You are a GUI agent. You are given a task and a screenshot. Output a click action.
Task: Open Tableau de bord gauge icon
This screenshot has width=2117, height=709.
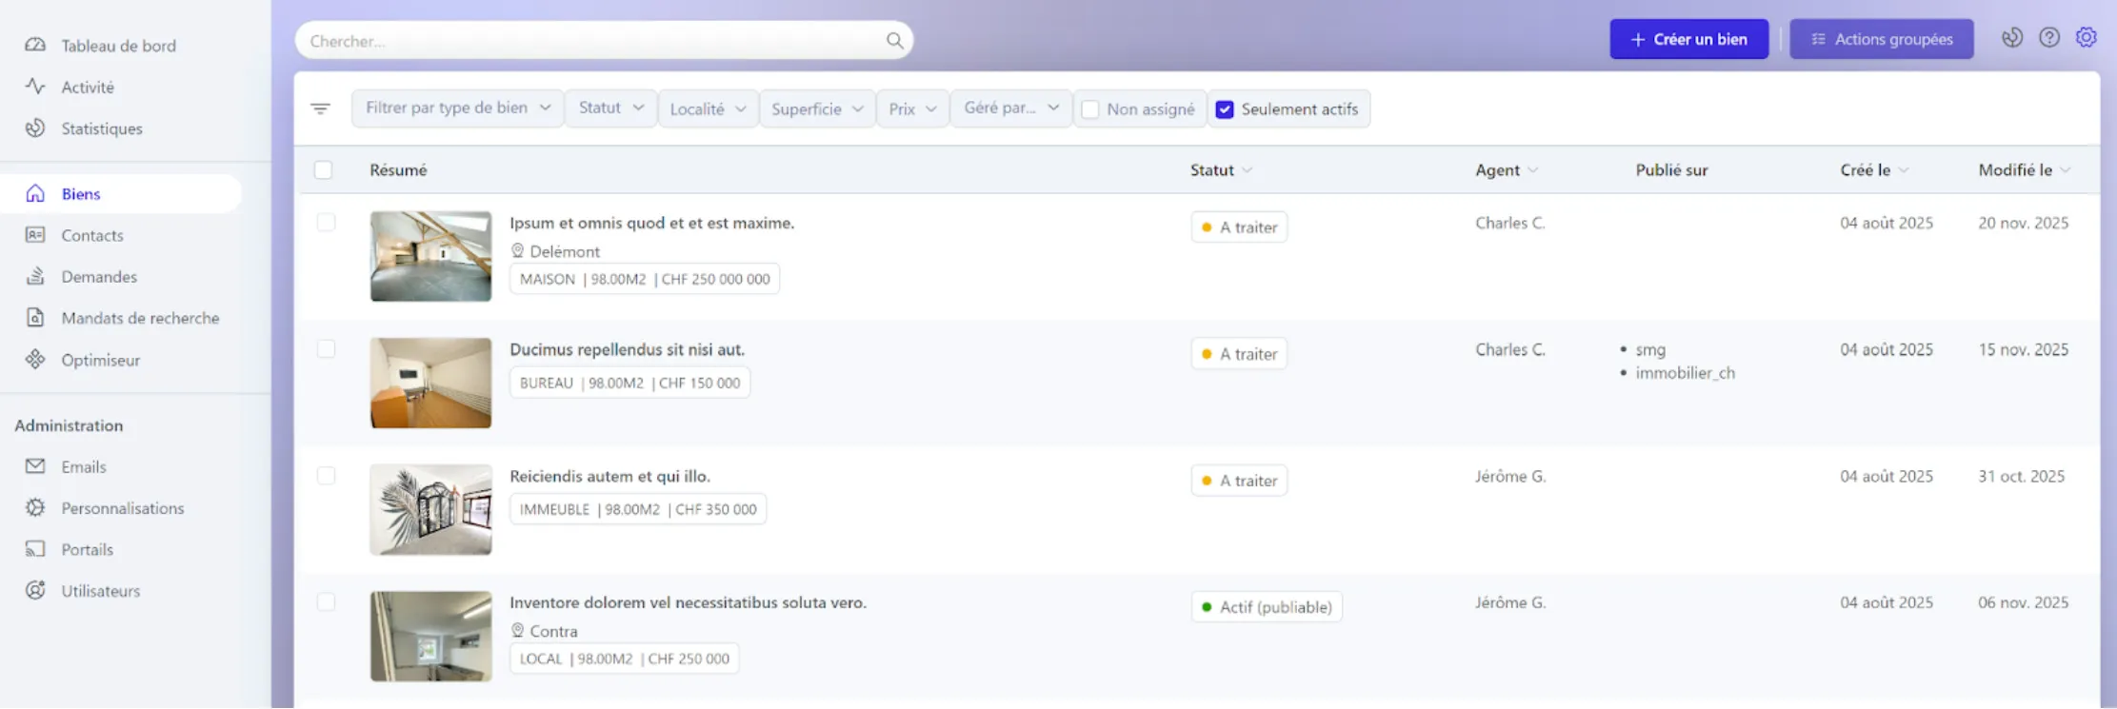[x=35, y=45]
